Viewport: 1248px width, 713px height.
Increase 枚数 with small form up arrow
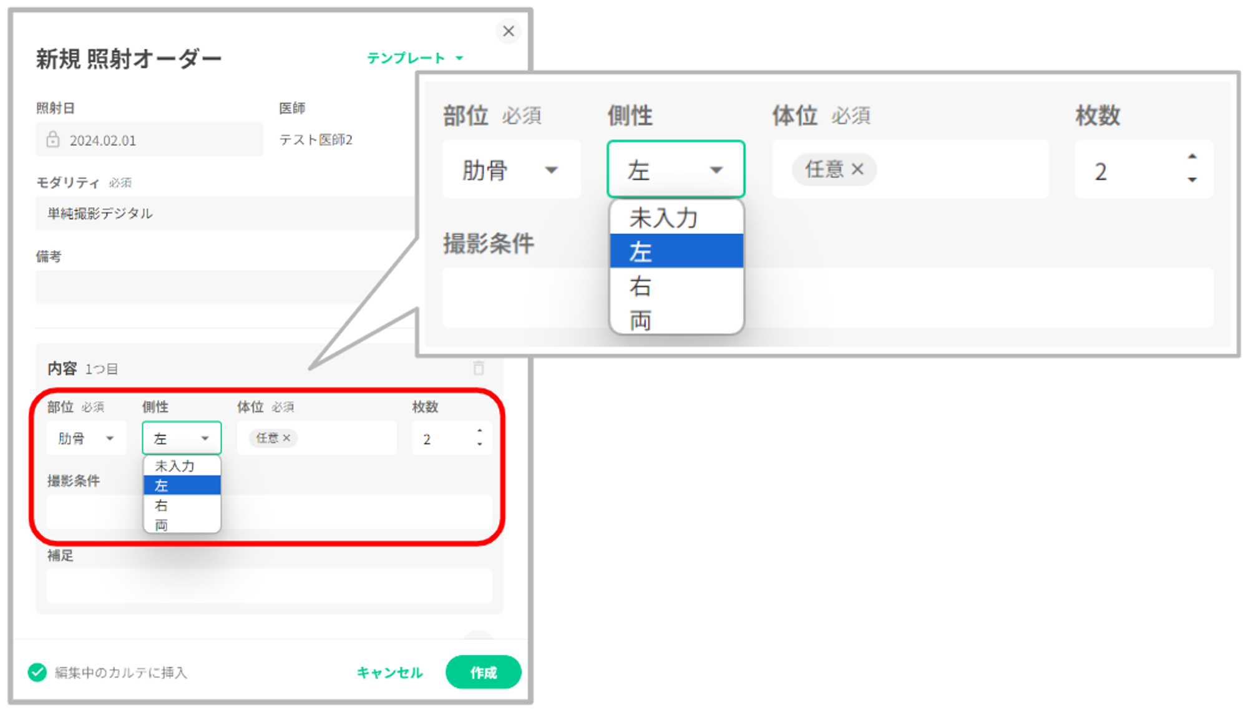click(x=479, y=431)
